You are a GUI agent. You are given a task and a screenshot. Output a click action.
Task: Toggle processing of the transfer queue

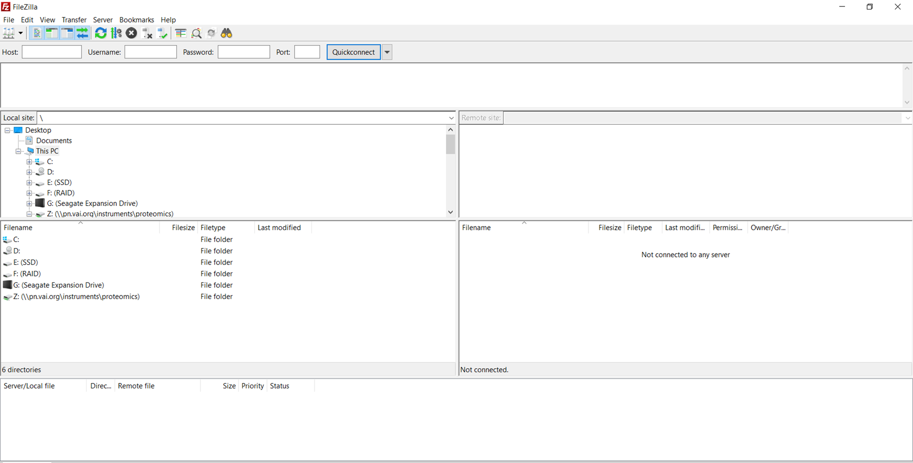(x=116, y=33)
